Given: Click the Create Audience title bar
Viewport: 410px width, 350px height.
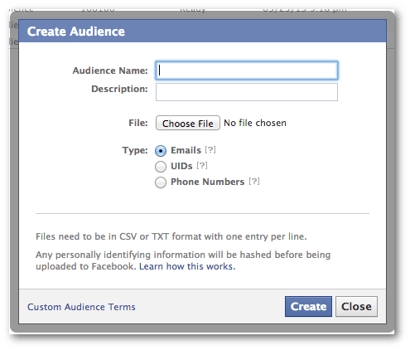Looking at the screenshot, I should 202,31.
